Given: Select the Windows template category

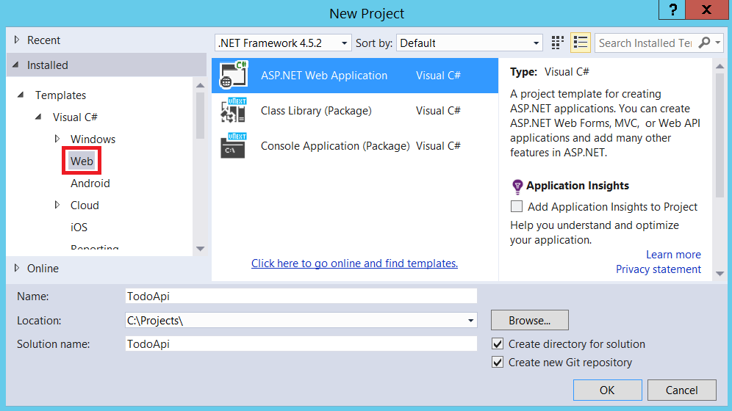Looking at the screenshot, I should click(93, 139).
